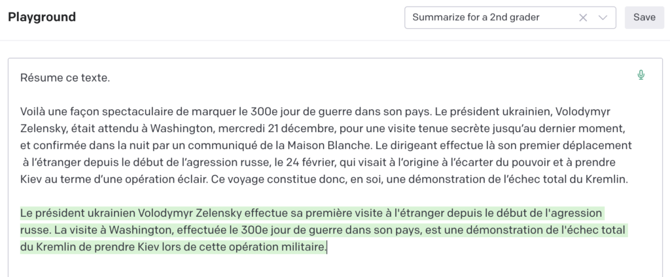Save the current prompt

(644, 18)
